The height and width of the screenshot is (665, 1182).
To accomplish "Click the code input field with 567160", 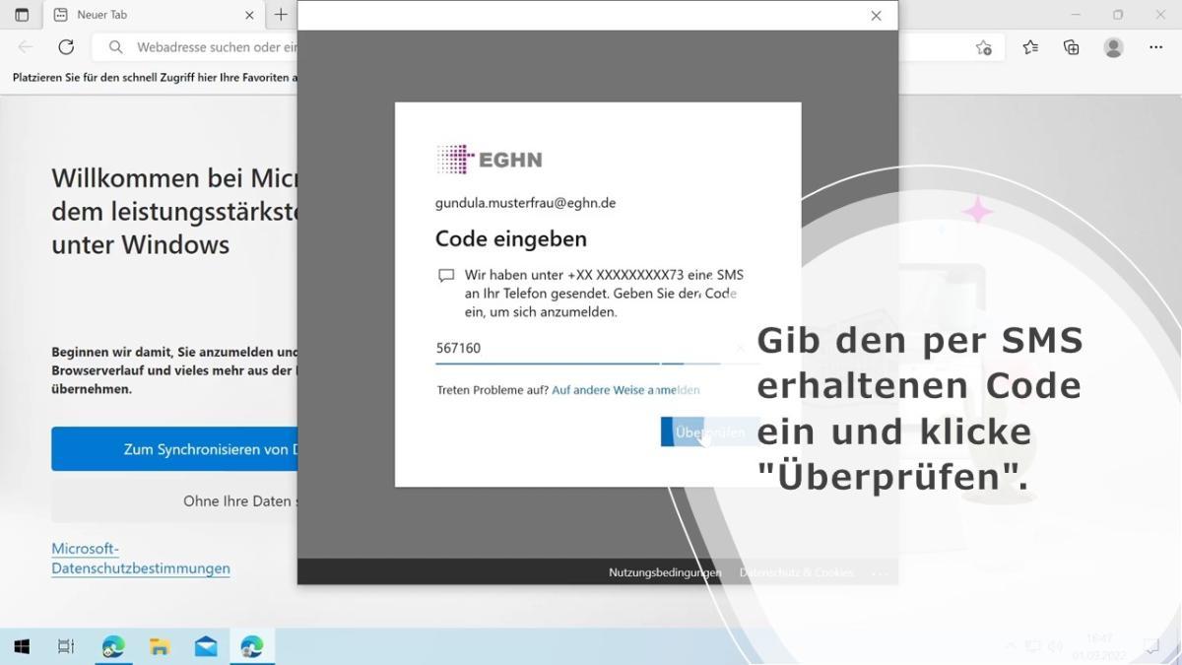I will 581,348.
